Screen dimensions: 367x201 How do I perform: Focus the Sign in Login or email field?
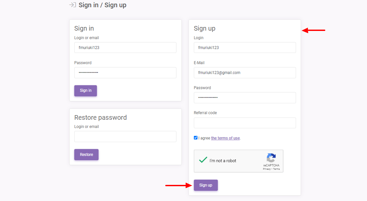(x=125, y=48)
